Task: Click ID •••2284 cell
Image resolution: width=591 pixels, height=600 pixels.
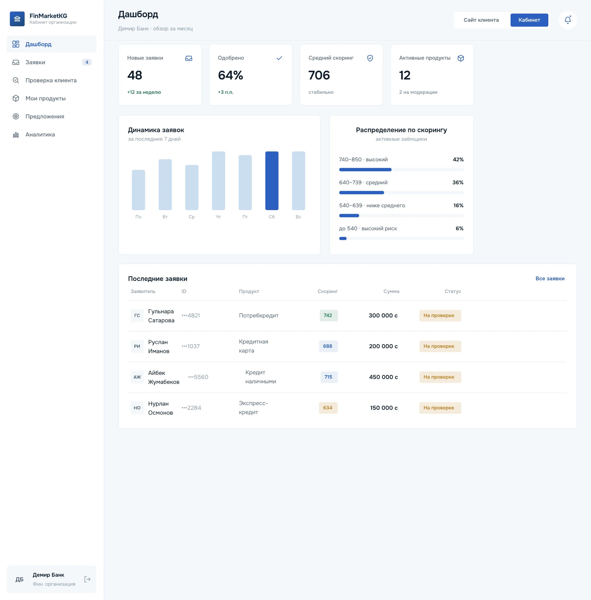Action: (x=191, y=408)
